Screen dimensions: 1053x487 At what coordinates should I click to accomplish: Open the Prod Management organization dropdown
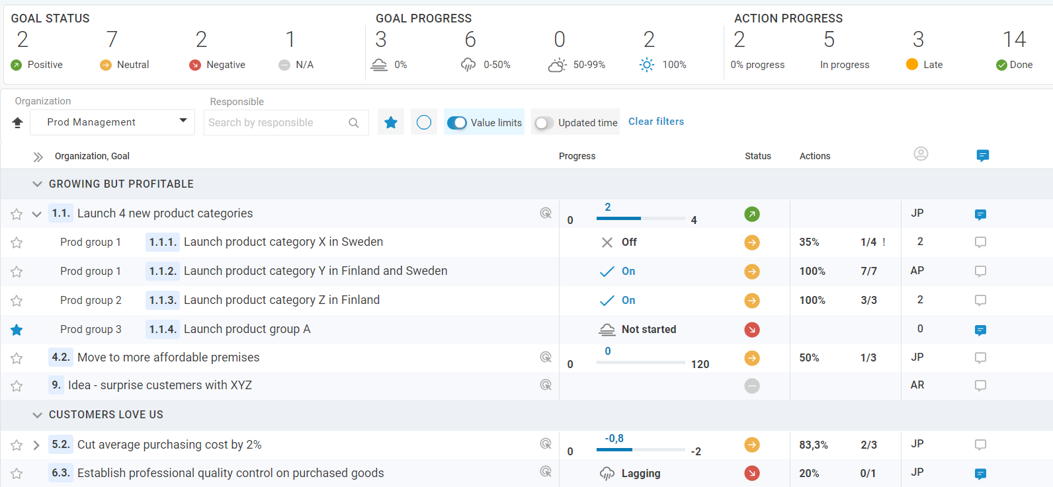coord(112,122)
